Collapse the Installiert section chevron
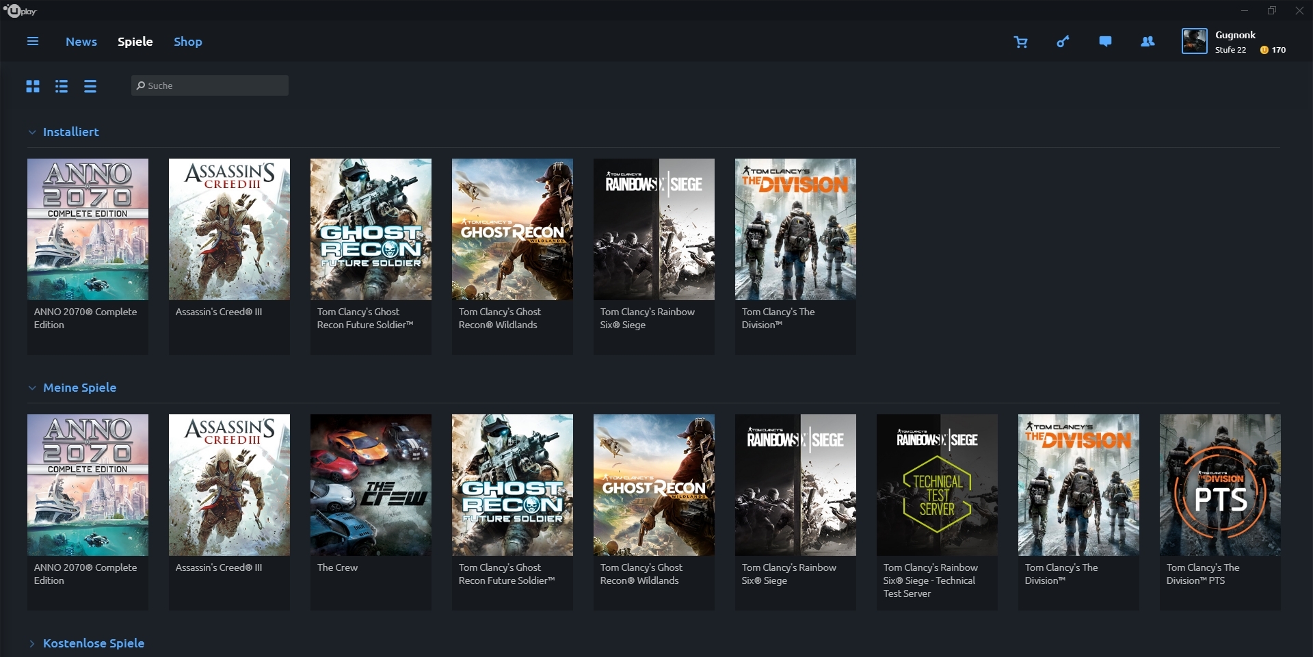 (31, 132)
